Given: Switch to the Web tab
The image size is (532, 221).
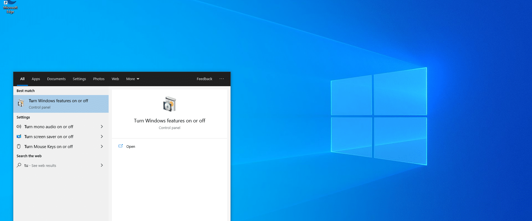Looking at the screenshot, I should point(115,79).
